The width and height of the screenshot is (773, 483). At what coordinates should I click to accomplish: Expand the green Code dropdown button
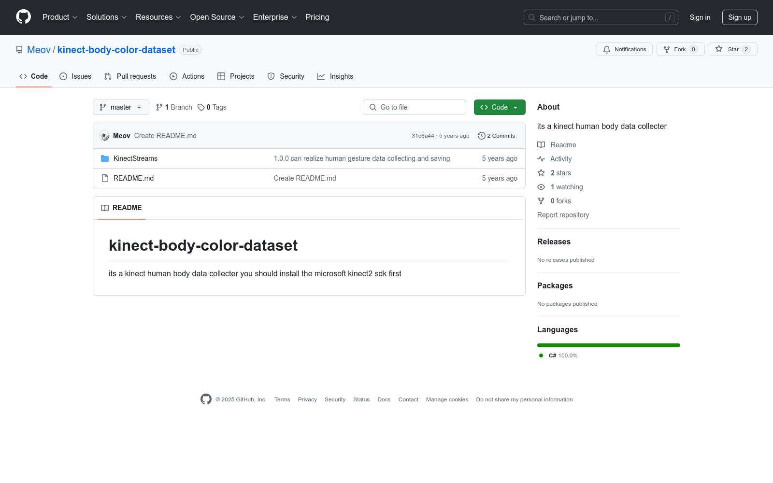click(x=500, y=107)
